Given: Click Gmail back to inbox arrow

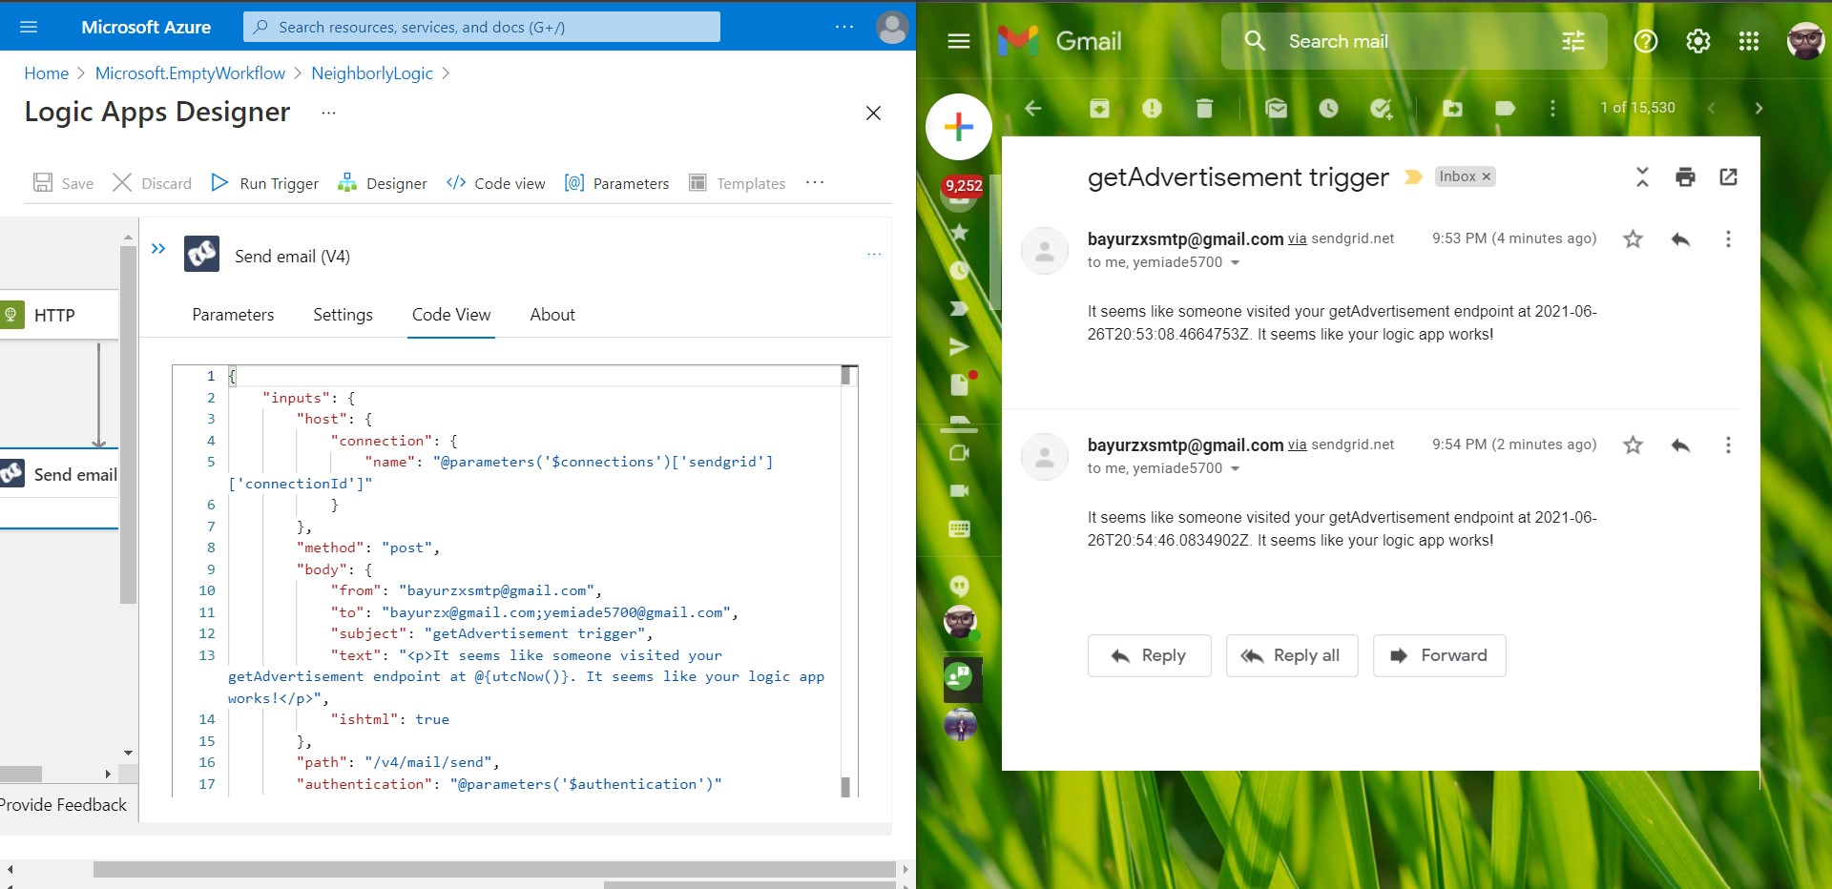Looking at the screenshot, I should pyautogui.click(x=1033, y=109).
